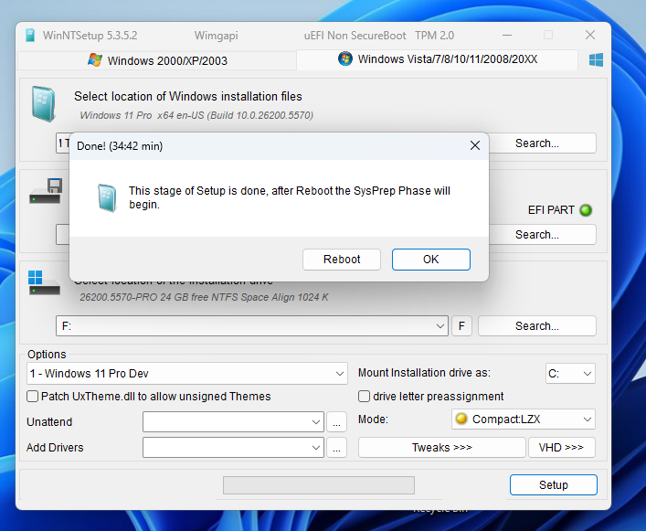This screenshot has height=531, width=646.
Task: Open the Mode Compact:LZX dropdown
Action: 524,419
